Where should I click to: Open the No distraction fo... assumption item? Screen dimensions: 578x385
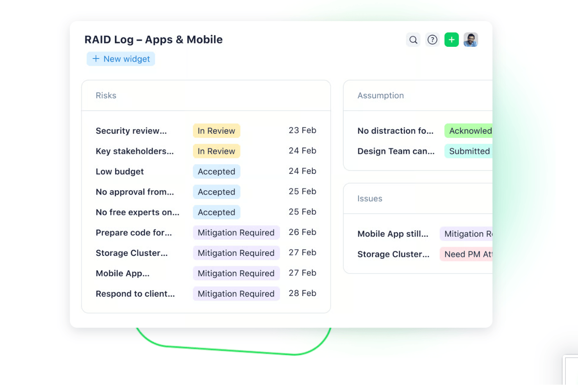[395, 131]
